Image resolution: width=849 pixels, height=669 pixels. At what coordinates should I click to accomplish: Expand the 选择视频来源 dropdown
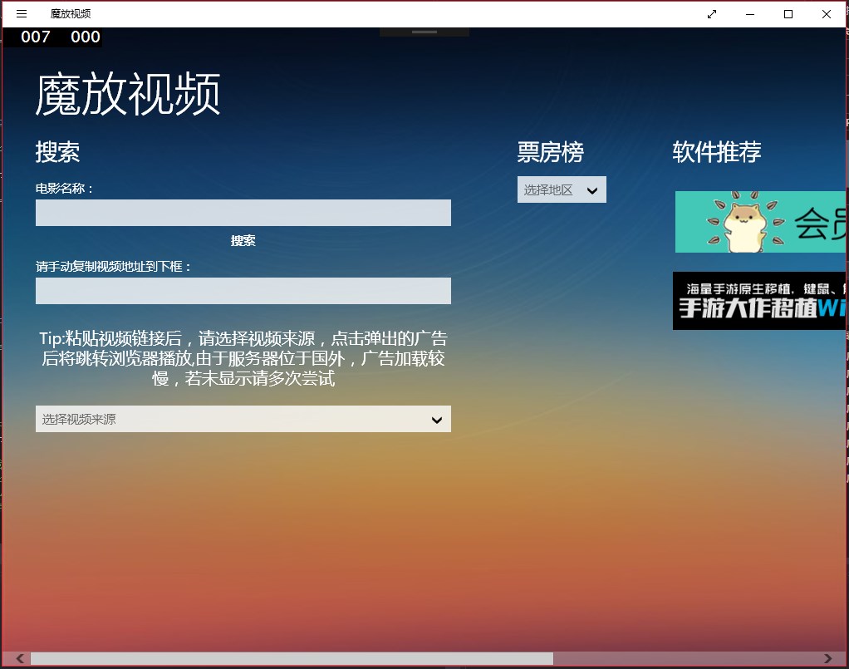[x=243, y=419]
